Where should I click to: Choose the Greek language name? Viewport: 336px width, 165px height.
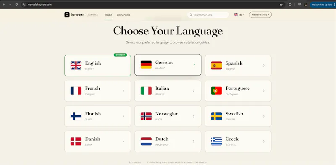pyautogui.click(x=232, y=139)
